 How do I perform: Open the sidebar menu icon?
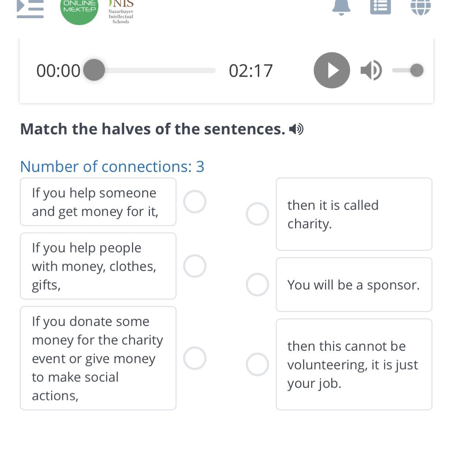pyautogui.click(x=30, y=9)
